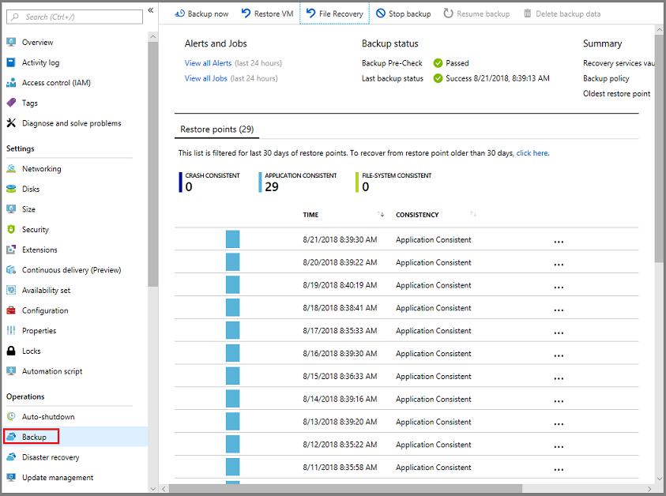This screenshot has height=496, width=666.
Task: Click the Restore VM icon
Action: click(246, 13)
